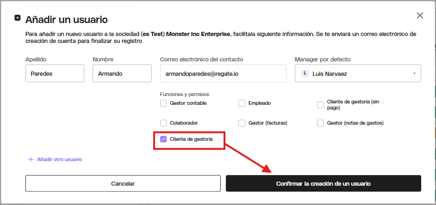Click the Cancelar button

point(123,183)
